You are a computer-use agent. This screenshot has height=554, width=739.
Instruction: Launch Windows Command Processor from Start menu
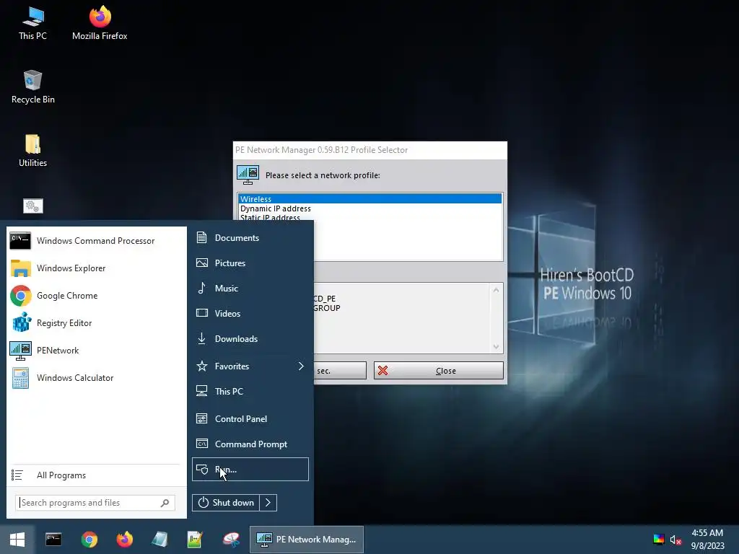96,241
